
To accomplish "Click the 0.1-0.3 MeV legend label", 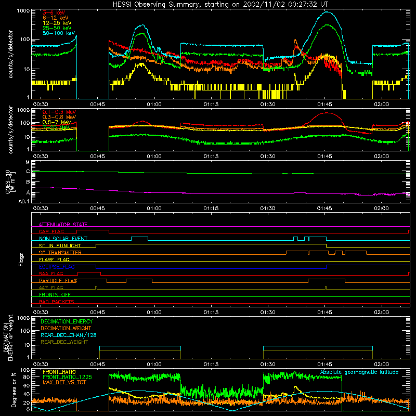I will (59, 112).
